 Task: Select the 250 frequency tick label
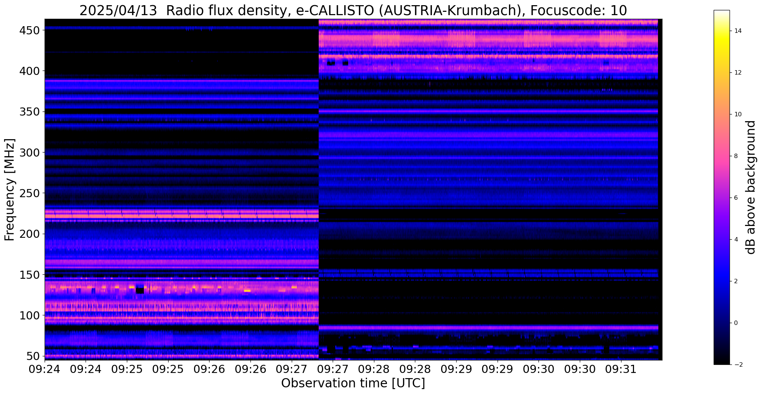29,193
